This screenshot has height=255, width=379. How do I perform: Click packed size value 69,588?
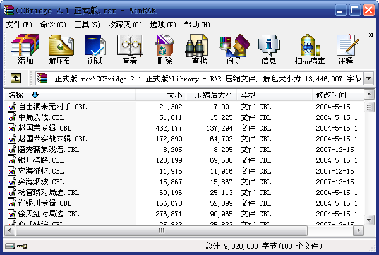(221, 160)
